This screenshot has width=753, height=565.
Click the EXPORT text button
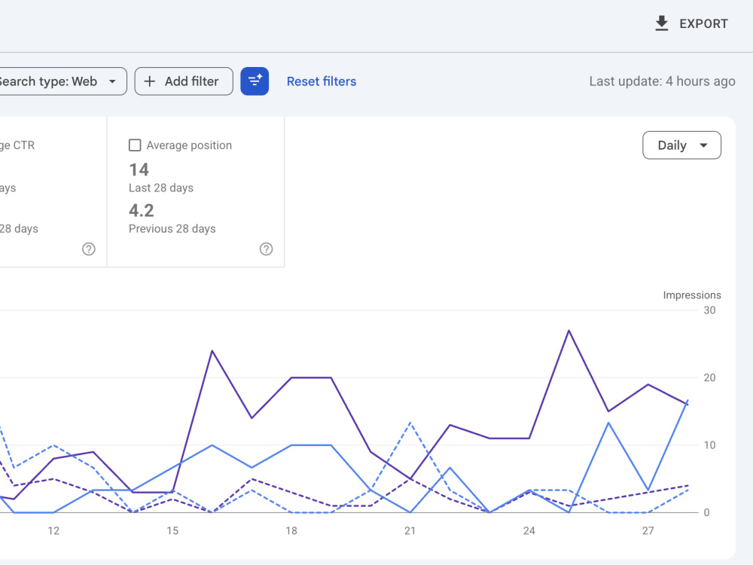pos(703,23)
